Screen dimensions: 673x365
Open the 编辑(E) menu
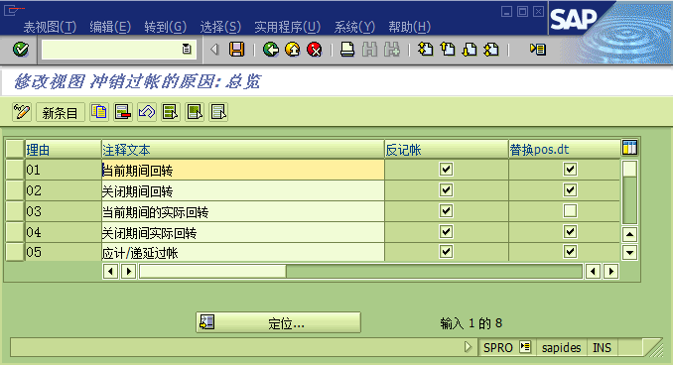click(110, 27)
